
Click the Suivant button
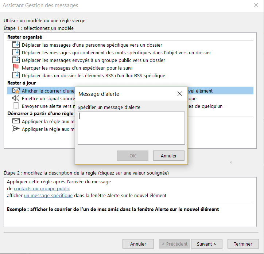click(x=207, y=244)
